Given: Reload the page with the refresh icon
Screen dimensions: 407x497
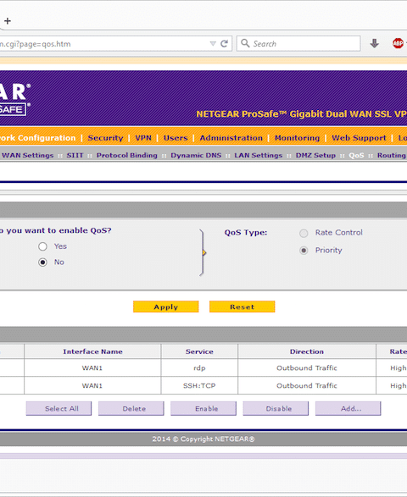Looking at the screenshot, I should pos(224,44).
